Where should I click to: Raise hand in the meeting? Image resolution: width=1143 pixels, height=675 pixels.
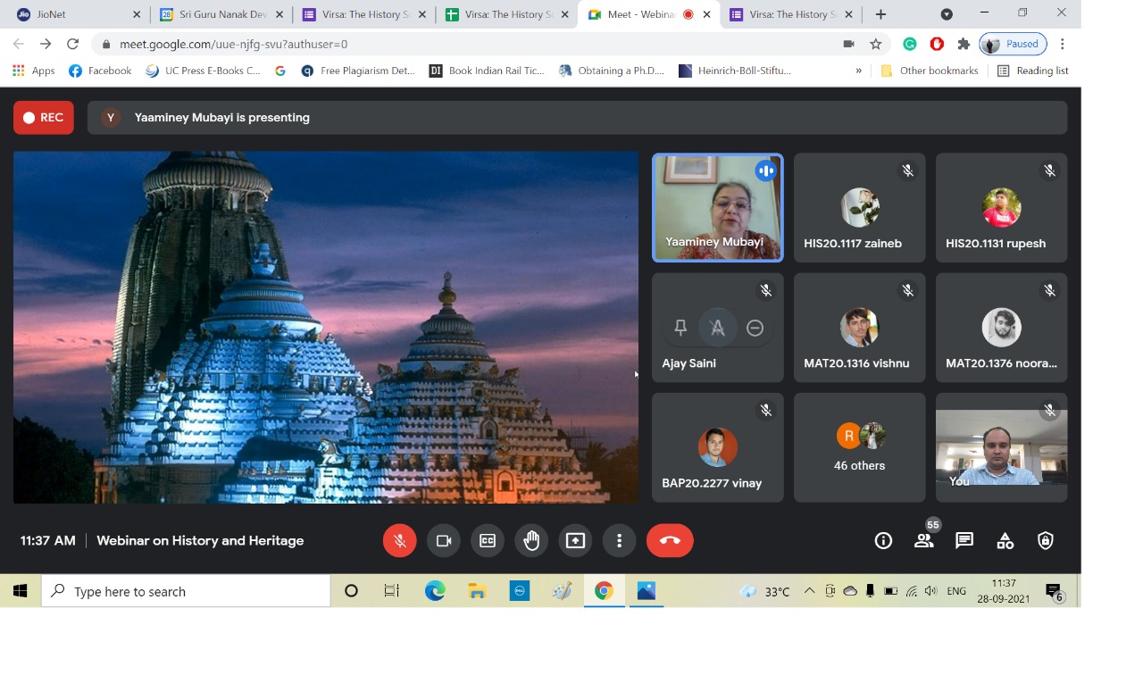point(531,541)
